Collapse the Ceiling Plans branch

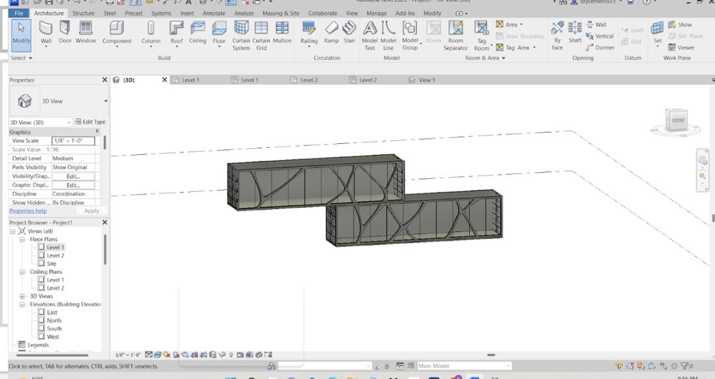[x=22, y=272]
